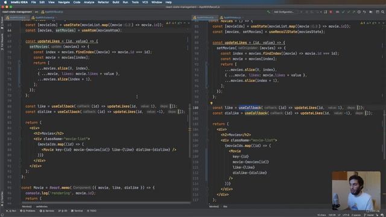The image size is (386, 217).
Task: Click UTF-8 encoding in status bar
Action: point(346,215)
